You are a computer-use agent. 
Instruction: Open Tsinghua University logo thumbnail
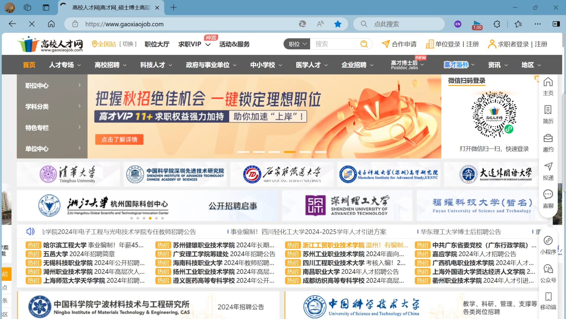(x=68, y=174)
